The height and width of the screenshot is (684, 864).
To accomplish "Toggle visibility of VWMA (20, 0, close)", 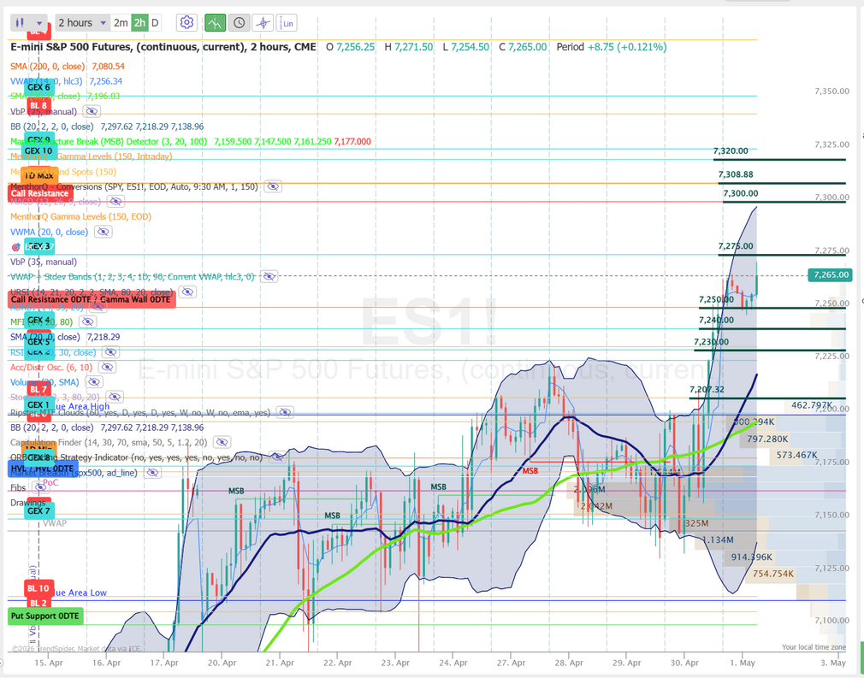I will point(103,232).
